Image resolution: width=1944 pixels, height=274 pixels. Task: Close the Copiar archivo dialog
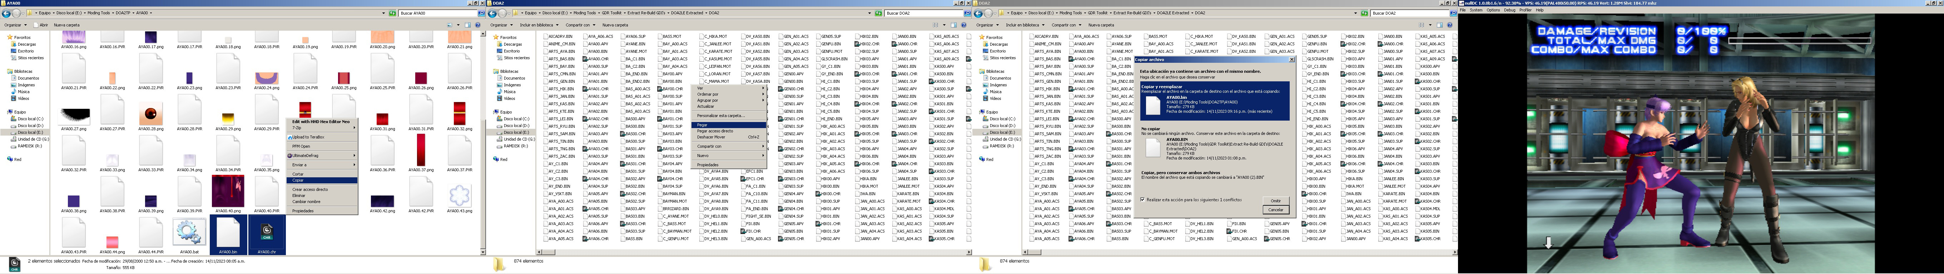tap(1291, 59)
